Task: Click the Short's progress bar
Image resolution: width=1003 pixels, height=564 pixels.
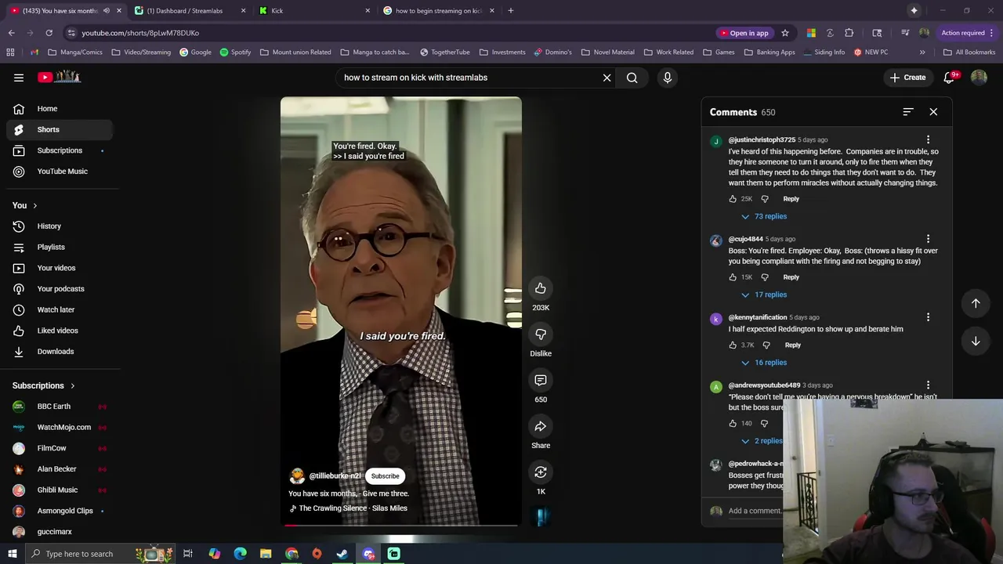Action: 400,525
